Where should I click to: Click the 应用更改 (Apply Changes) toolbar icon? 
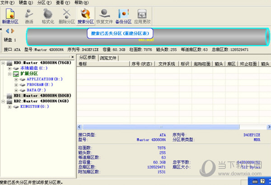tap(141, 15)
